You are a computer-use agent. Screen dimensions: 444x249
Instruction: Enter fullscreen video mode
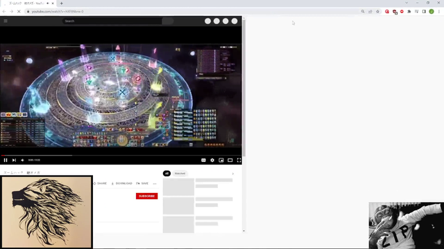239,160
